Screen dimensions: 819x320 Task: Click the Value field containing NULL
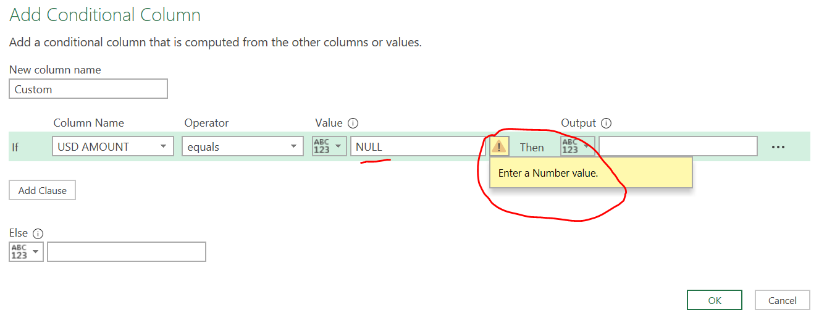418,146
